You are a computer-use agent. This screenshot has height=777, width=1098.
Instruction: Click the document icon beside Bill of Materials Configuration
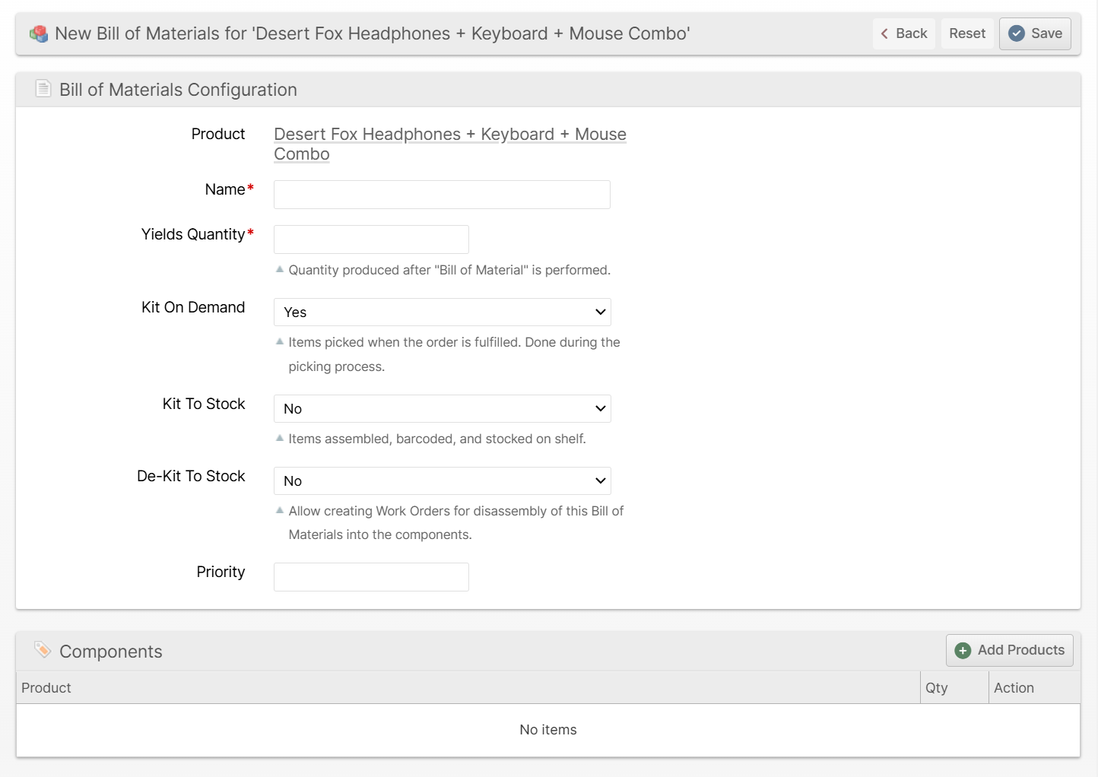click(43, 89)
